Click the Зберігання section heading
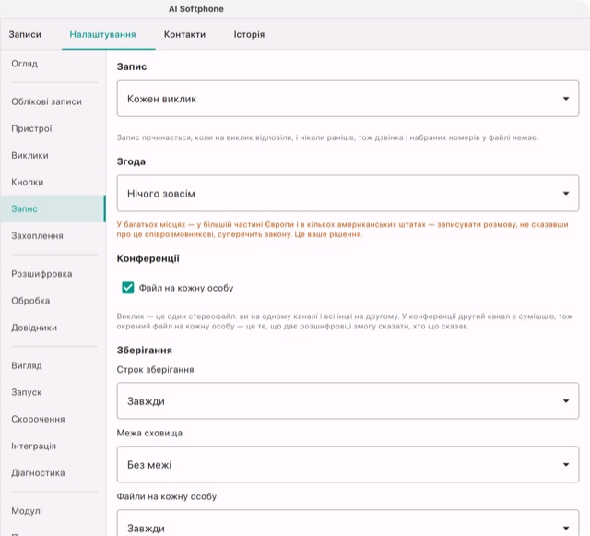 coord(145,351)
